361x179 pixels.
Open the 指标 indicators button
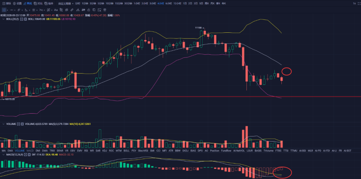pos(7,3)
